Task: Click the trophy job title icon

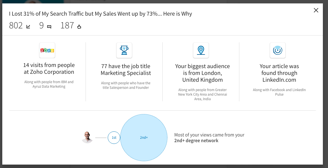Action: pos(124,51)
